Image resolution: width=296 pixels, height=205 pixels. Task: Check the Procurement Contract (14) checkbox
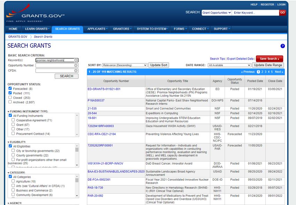[13, 133]
